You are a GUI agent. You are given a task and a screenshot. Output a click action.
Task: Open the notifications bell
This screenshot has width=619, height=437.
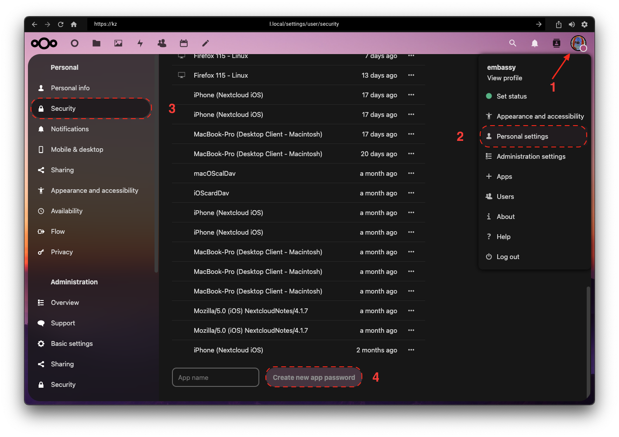(534, 43)
